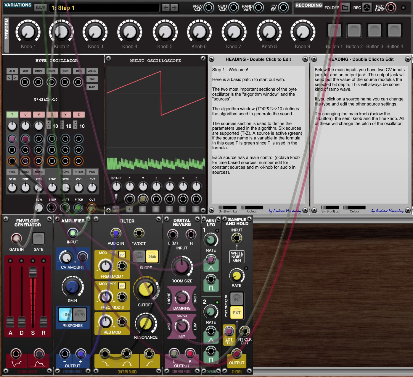Select the previous algorithm with < button
Image resolution: width=413 pixels, height=377 pixels.
9,78
